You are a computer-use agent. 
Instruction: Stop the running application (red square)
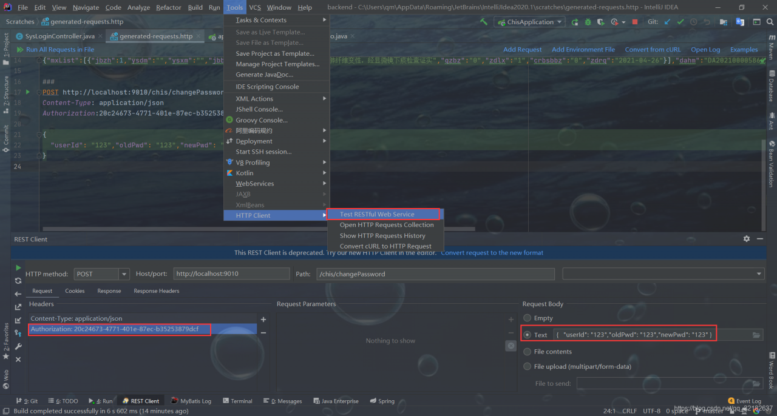(635, 22)
